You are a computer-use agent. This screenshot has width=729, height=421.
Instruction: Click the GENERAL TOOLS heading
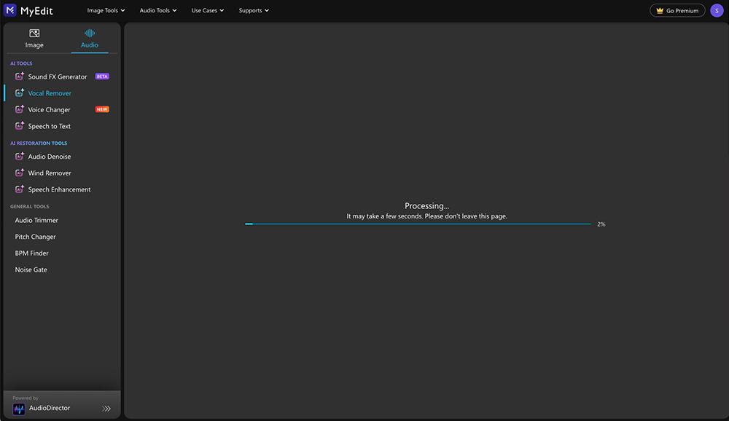[30, 206]
